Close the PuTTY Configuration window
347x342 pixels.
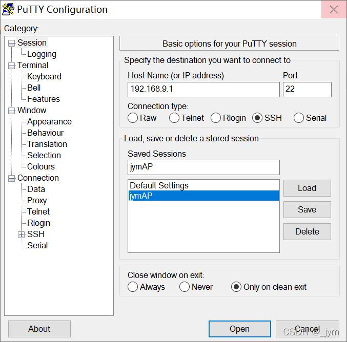pos(334,10)
